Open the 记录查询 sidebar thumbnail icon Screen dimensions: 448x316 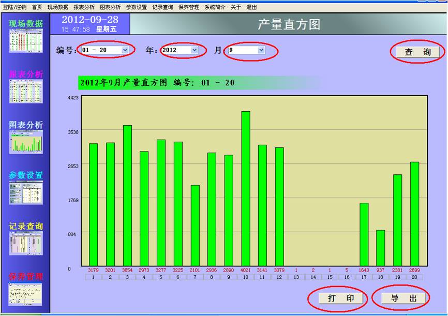(25, 243)
